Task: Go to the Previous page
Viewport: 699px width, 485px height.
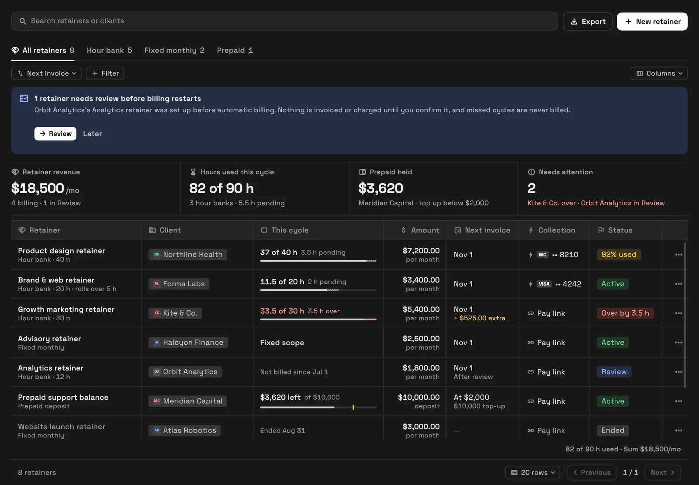Action: pos(592,472)
